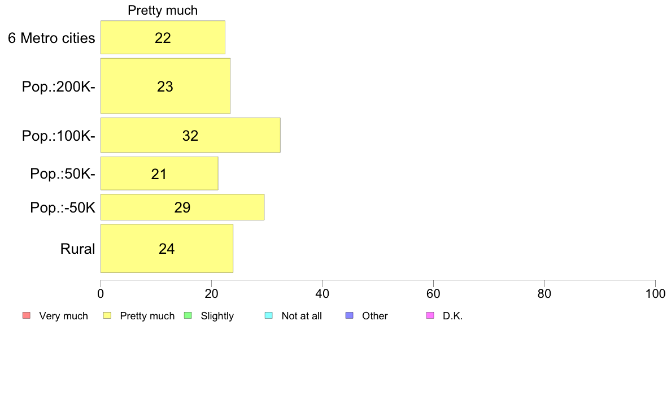Click the 40 tick on the x-axis

point(323,294)
